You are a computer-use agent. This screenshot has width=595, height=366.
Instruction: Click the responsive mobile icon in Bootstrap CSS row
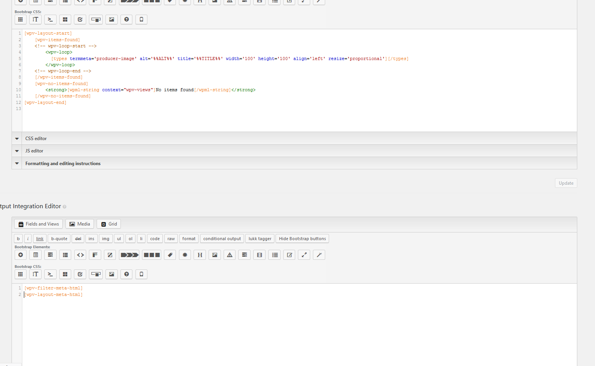[141, 274]
